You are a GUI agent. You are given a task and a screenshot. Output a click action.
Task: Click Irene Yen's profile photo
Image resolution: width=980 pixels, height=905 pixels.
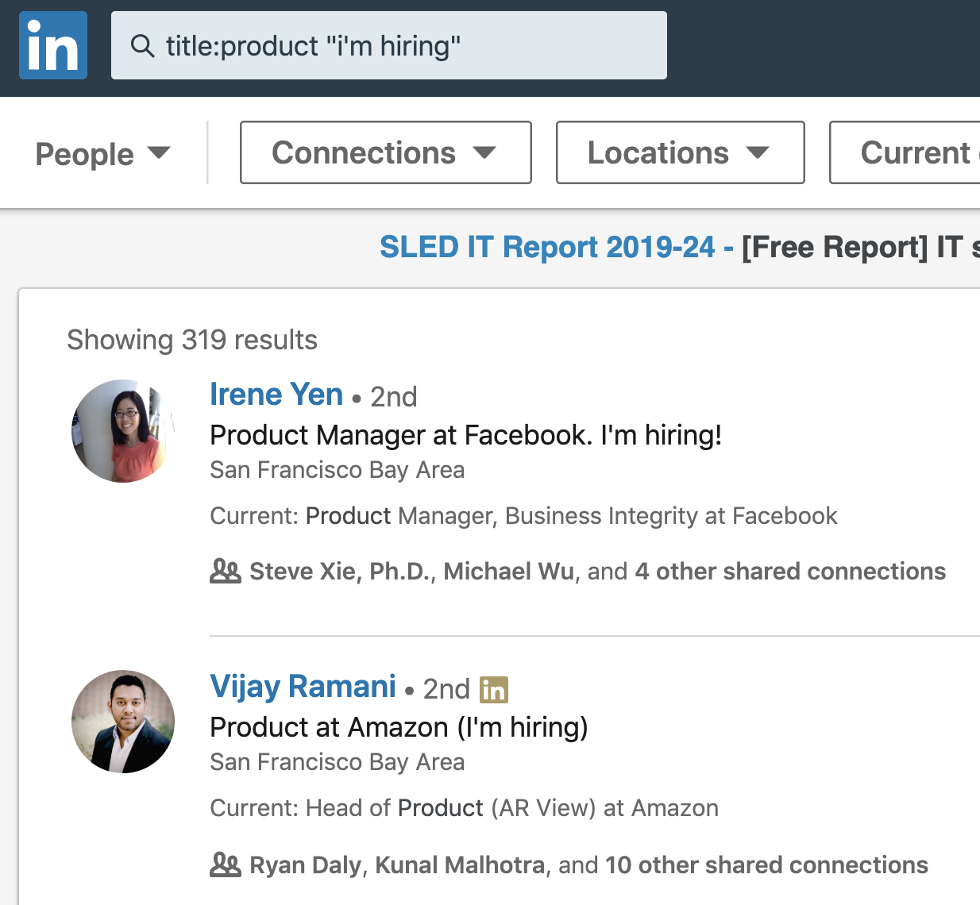tap(123, 431)
